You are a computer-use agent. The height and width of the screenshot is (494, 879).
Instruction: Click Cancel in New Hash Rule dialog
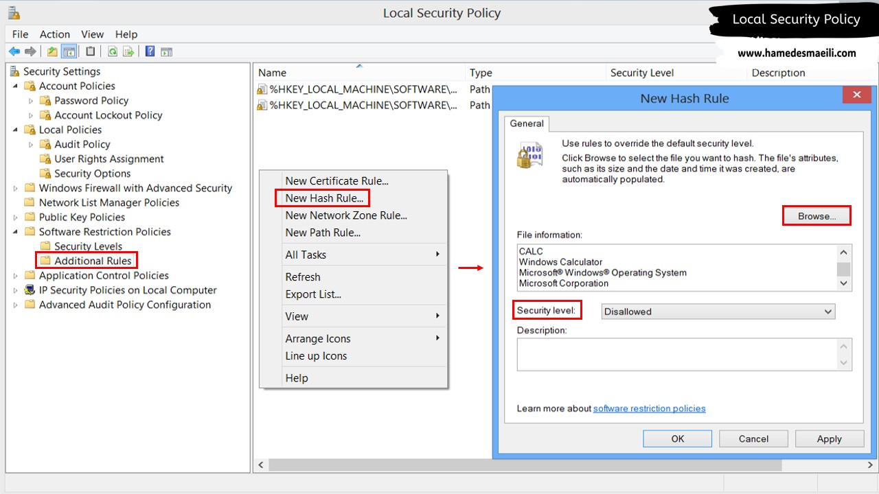pyautogui.click(x=753, y=439)
